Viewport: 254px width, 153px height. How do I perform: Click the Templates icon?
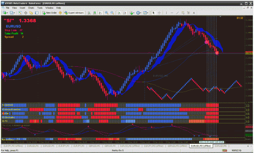145,13
